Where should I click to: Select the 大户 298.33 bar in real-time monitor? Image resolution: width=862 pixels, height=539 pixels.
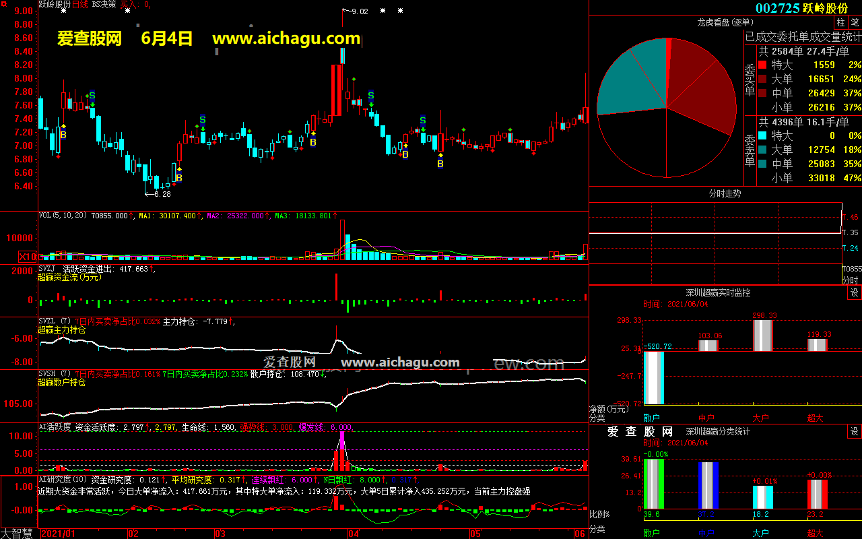pyautogui.click(x=762, y=336)
